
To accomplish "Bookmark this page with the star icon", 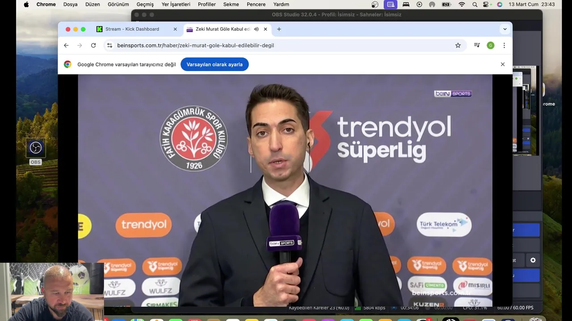I will click(458, 45).
